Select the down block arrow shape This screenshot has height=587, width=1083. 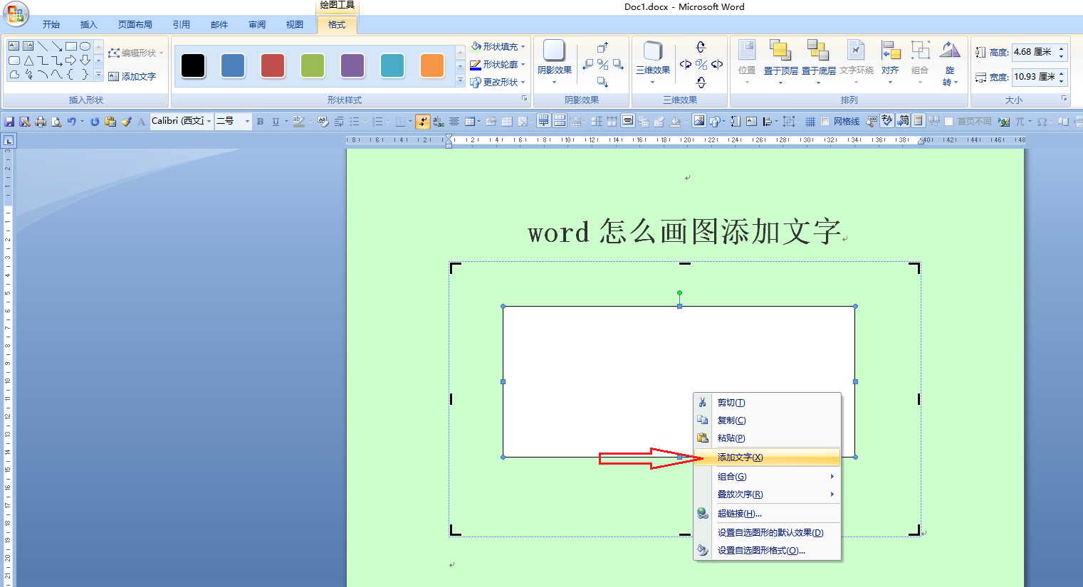[x=85, y=60]
